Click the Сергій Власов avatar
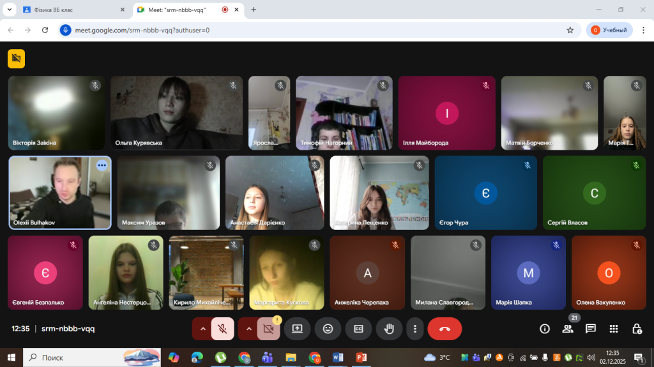The image size is (654, 367). pos(595,192)
